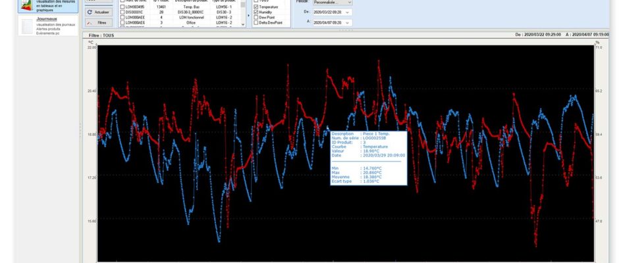Click the device list scrollbar down arrow
Image resolution: width=619 pixels, height=263 pixels.
click(x=243, y=24)
